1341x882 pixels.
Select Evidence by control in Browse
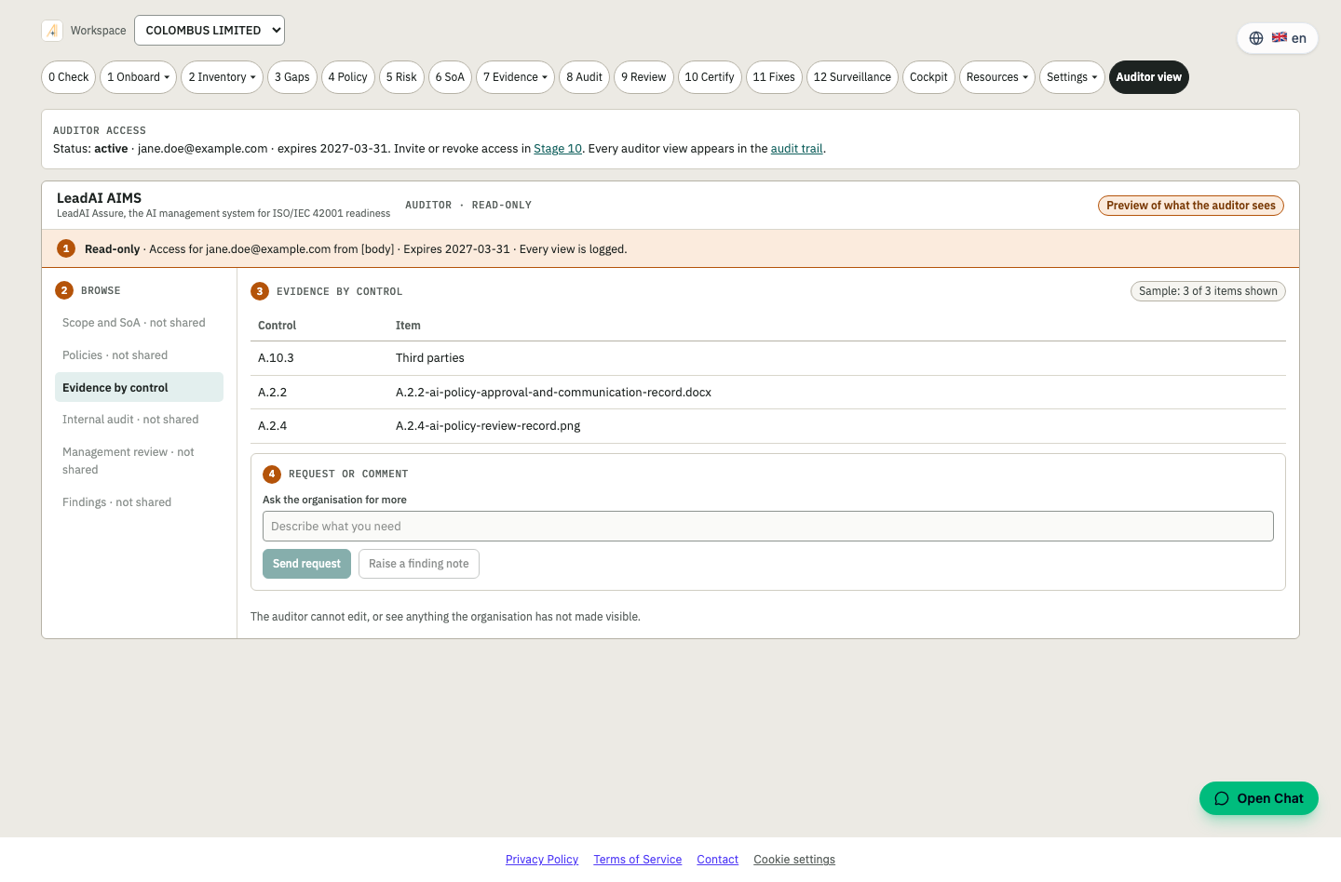[139, 387]
